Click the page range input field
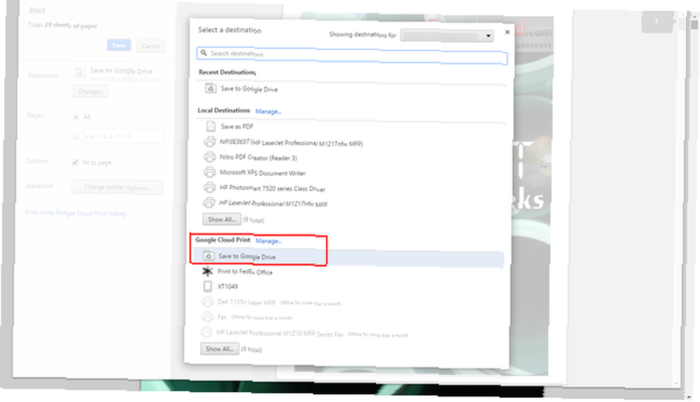The height and width of the screenshot is (402, 700). pos(123,137)
